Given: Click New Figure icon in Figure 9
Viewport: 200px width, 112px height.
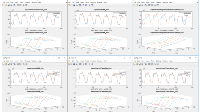Looking at the screenshot, I should pos(4,64).
